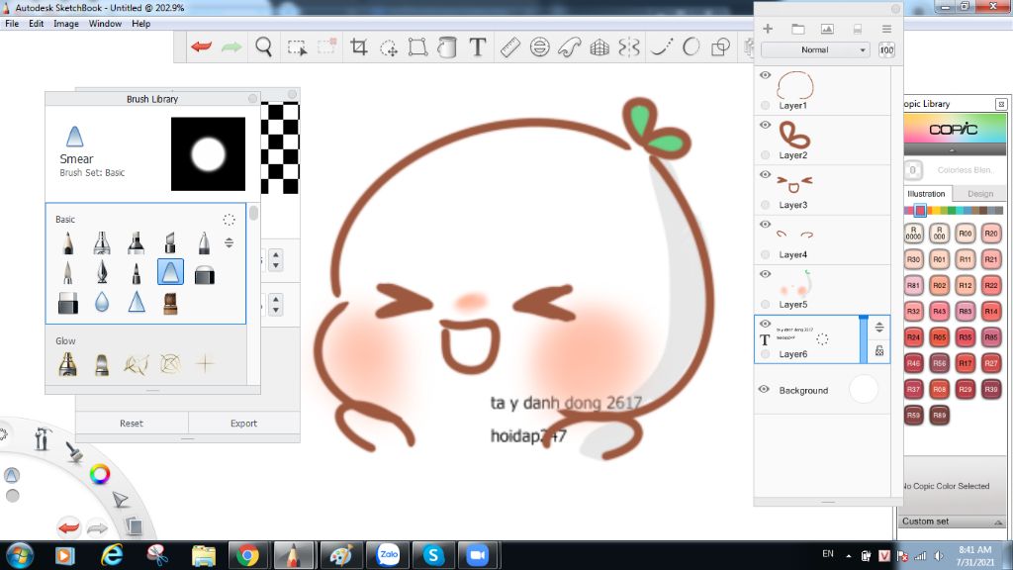The width and height of the screenshot is (1013, 570).
Task: Select the Quick Transform tool
Action: (x=388, y=47)
